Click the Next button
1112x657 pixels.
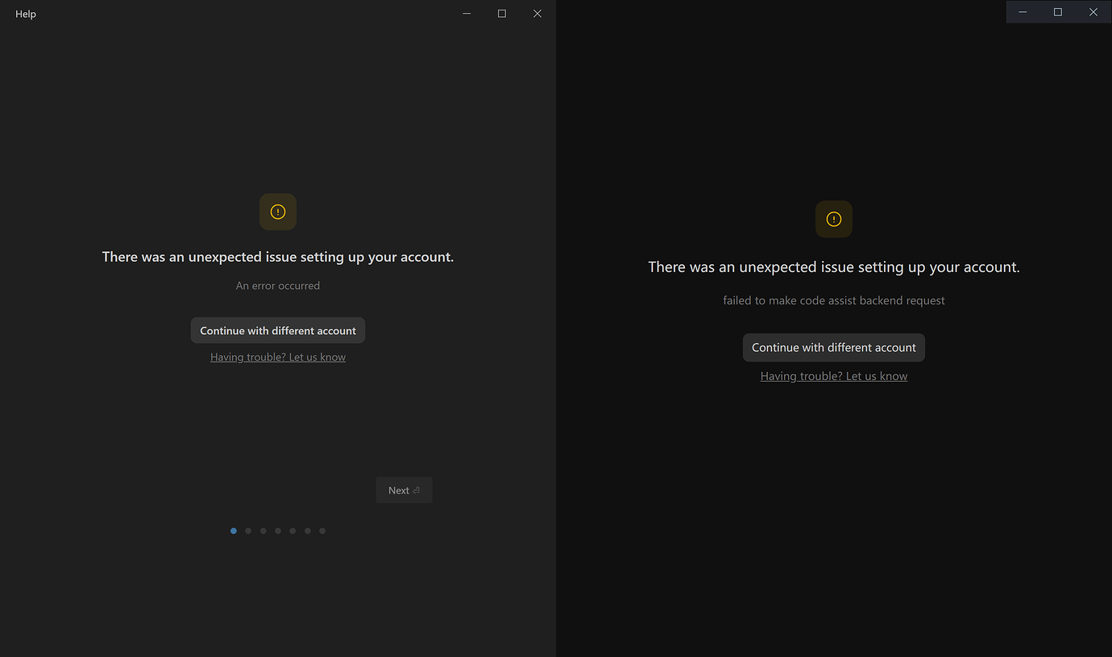tap(404, 490)
